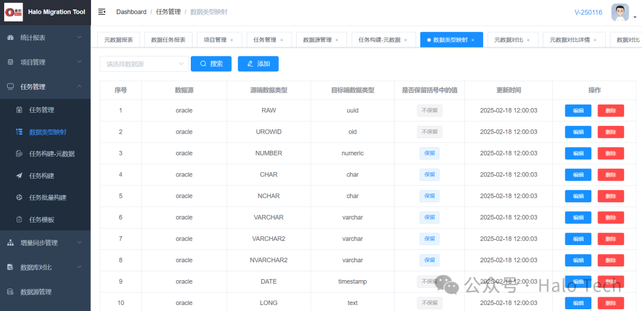Viewport: 642px width, 311px height.
Task: Click the 增量同步管理 tree icon
Action: [11, 243]
